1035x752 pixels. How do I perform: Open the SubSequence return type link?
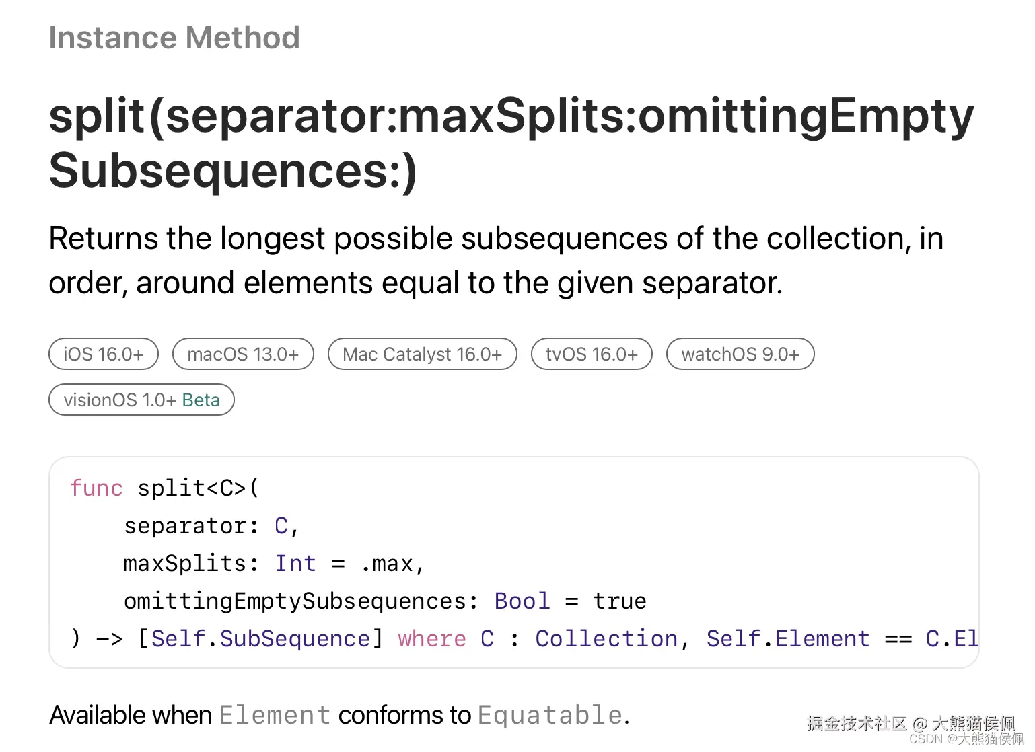coord(295,639)
